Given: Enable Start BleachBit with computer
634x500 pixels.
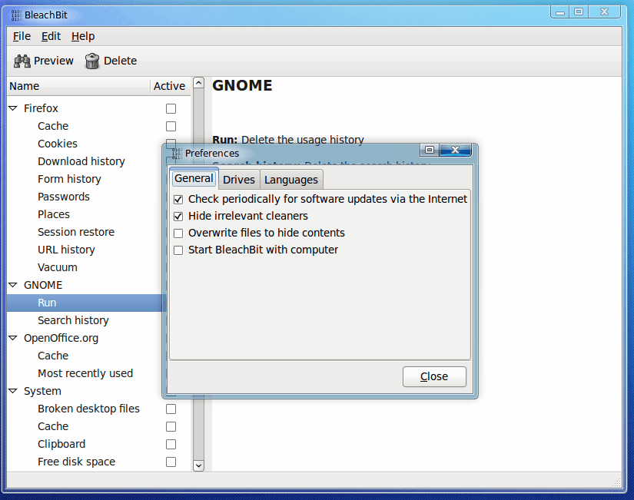Looking at the screenshot, I should 178,250.
